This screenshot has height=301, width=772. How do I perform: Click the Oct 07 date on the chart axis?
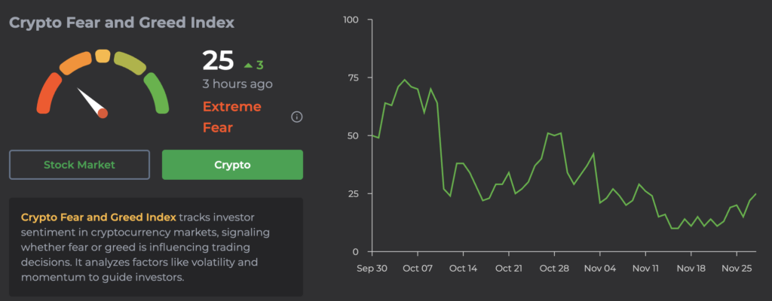(418, 268)
